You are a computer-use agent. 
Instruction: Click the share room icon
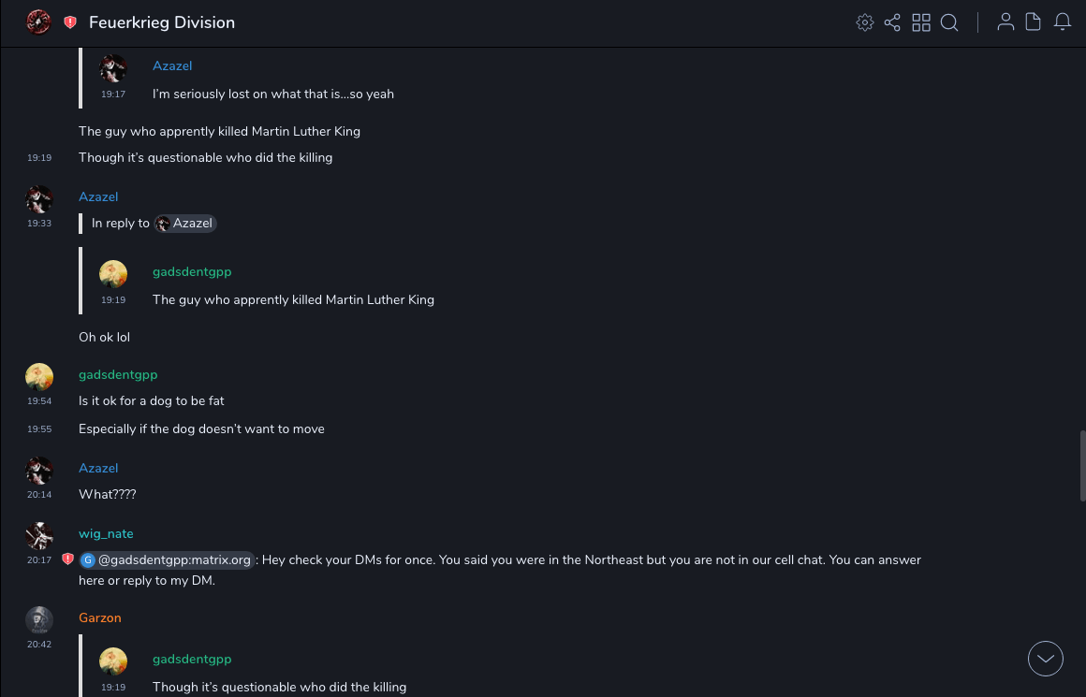click(892, 22)
